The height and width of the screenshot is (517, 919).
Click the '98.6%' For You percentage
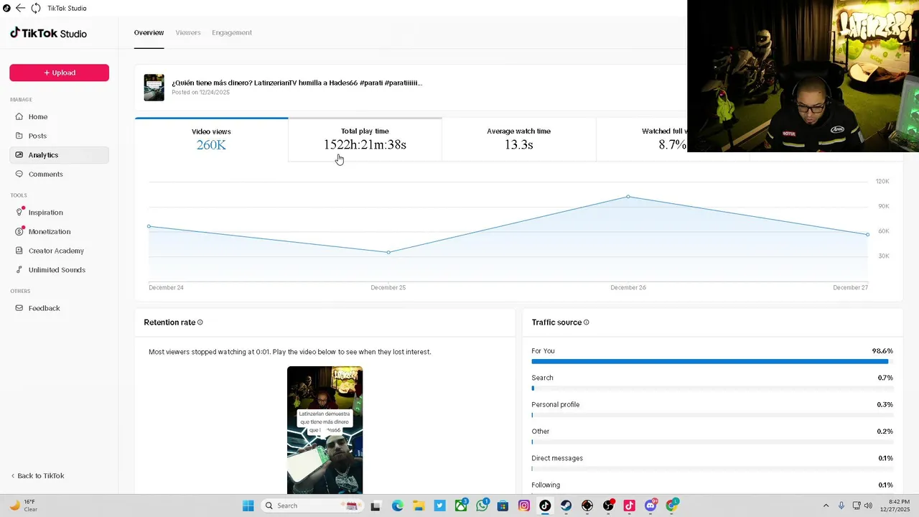click(882, 351)
